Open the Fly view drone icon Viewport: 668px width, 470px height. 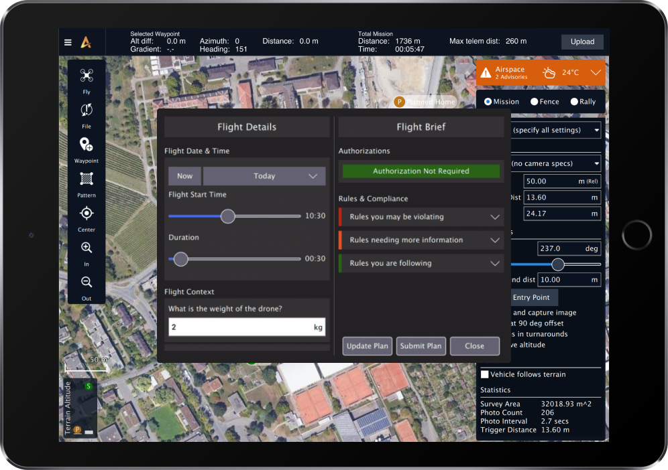(87, 76)
